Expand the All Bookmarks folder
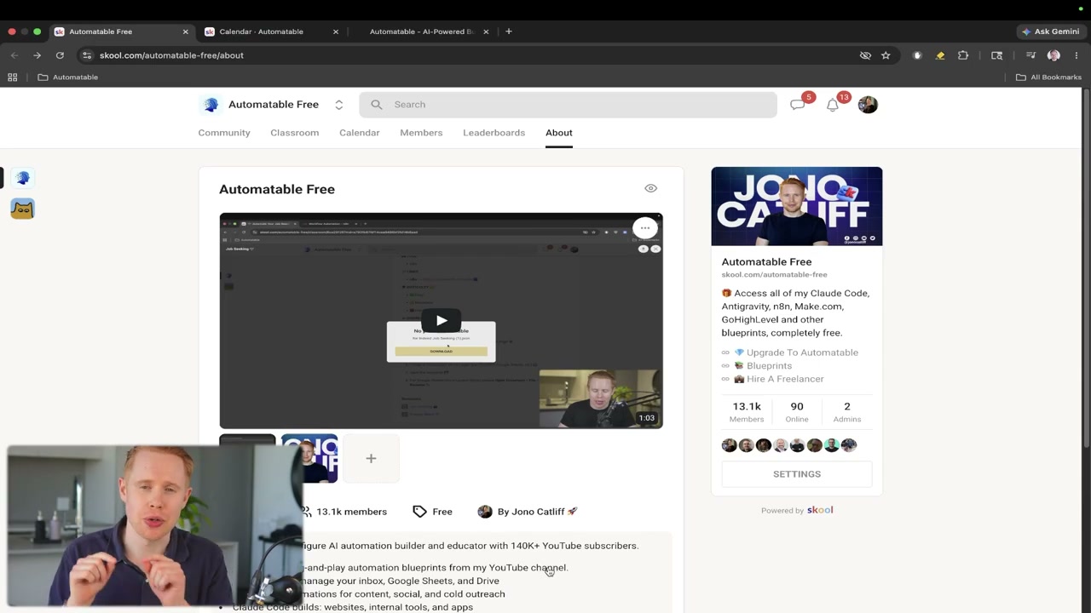Screen dimensions: 1091x613 [x=1048, y=77]
